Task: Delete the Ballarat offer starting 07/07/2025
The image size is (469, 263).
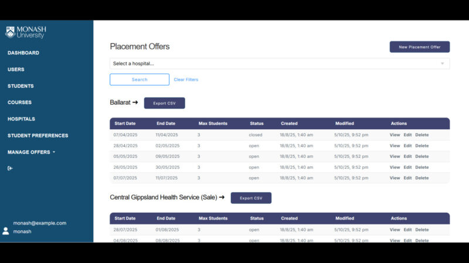Action: tap(422, 178)
